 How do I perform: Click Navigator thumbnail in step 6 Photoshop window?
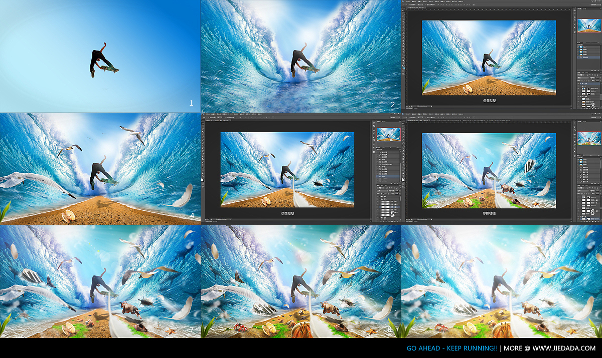[589, 138]
